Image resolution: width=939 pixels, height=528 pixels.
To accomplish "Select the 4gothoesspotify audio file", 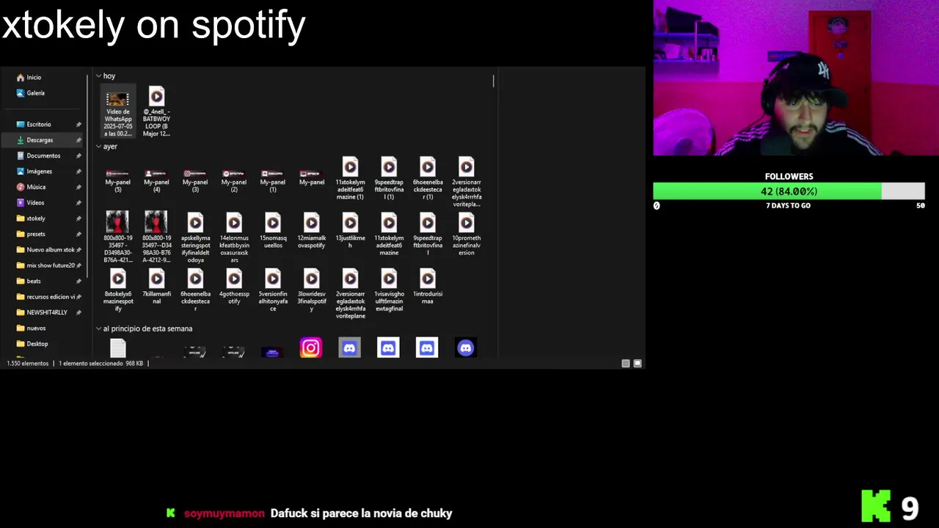I will [234, 287].
